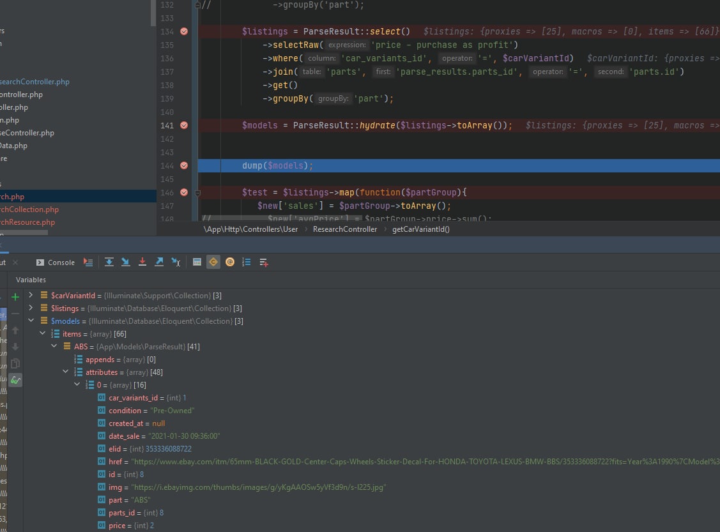This screenshot has width=720, height=532.
Task: Expand the $carVariantId variable
Action: 31,295
